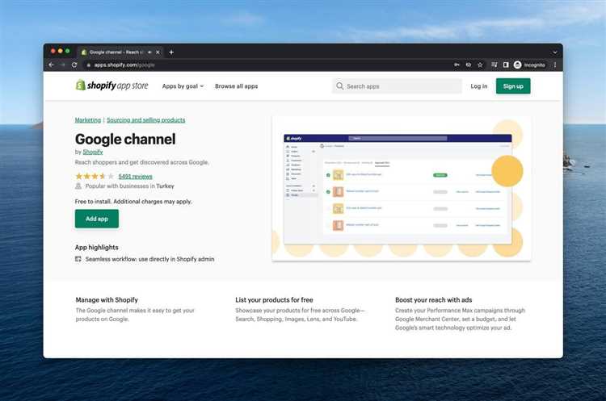Expand the tab search chevron

tap(555, 52)
